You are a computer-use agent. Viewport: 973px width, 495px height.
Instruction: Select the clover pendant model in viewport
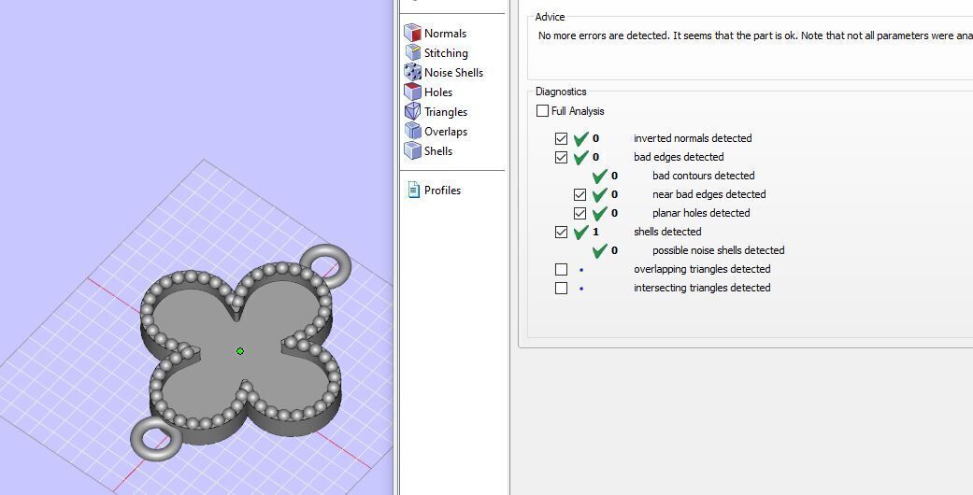(x=242, y=354)
